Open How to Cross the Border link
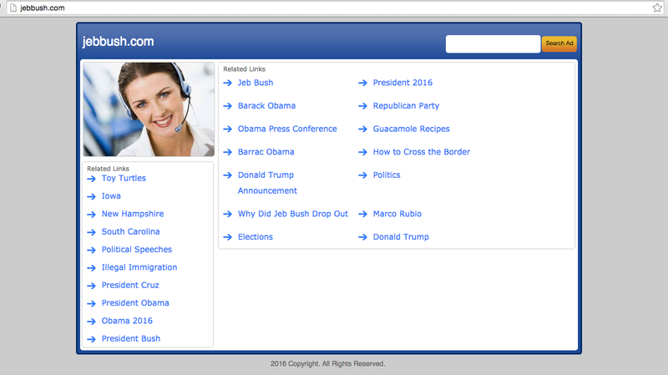668x375 pixels. [x=422, y=152]
